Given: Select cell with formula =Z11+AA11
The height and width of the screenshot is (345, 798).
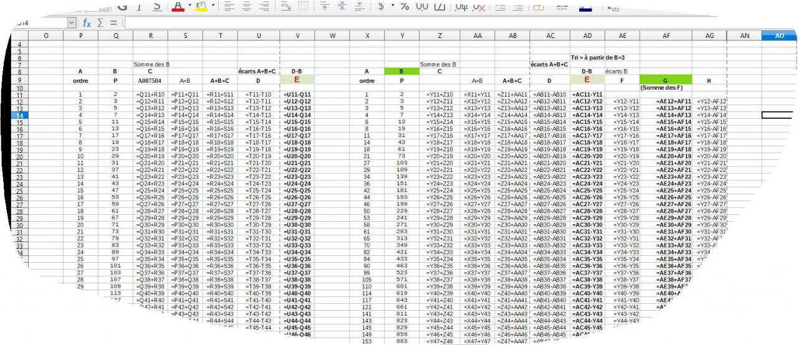Looking at the screenshot, I should (x=512, y=94).
